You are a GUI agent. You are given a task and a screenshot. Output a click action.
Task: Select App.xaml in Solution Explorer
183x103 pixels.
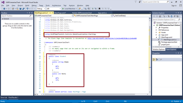coord(164,35)
